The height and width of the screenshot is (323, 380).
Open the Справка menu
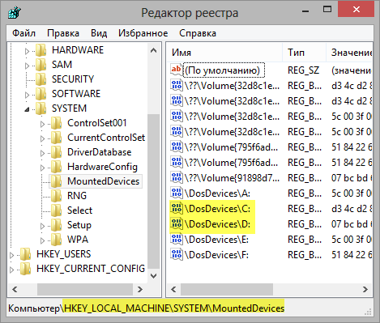pos(198,33)
